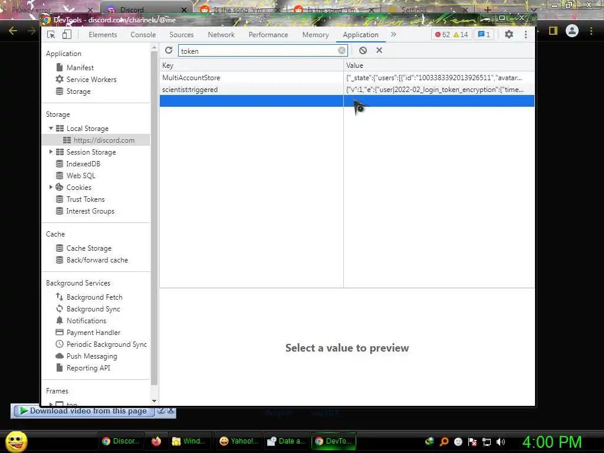Select scientist:triggered key row
This screenshot has height=453, width=604.
(x=251, y=90)
